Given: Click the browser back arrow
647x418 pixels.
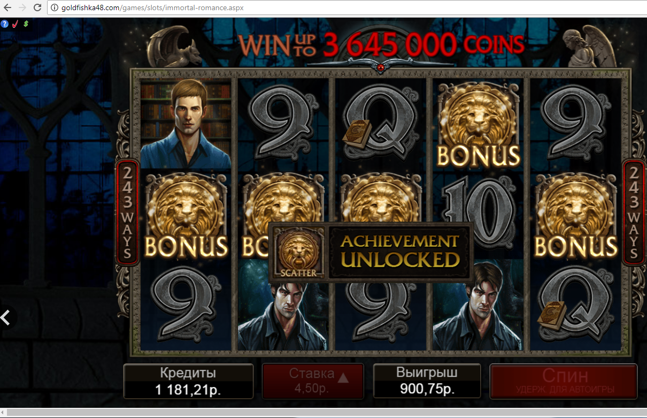Looking at the screenshot, I should pyautogui.click(x=7, y=8).
